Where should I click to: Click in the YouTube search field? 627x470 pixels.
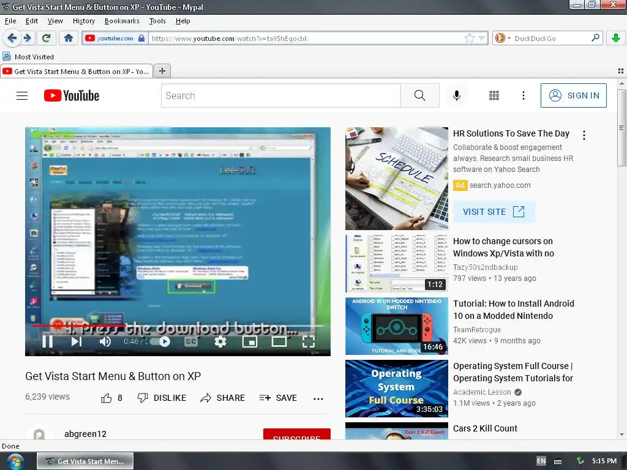pyautogui.click(x=280, y=95)
